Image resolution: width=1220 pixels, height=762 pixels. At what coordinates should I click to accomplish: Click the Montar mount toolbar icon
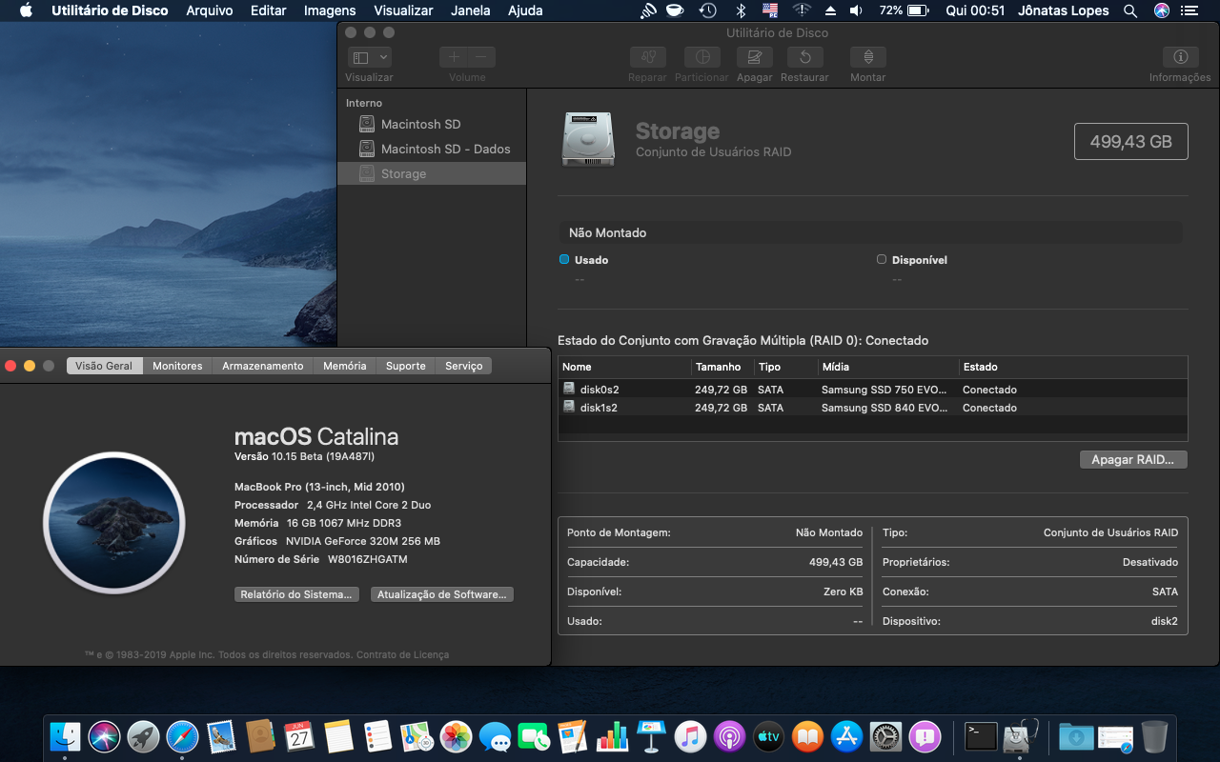coord(867,57)
